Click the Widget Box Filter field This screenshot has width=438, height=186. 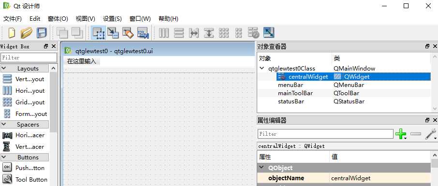click(x=29, y=57)
